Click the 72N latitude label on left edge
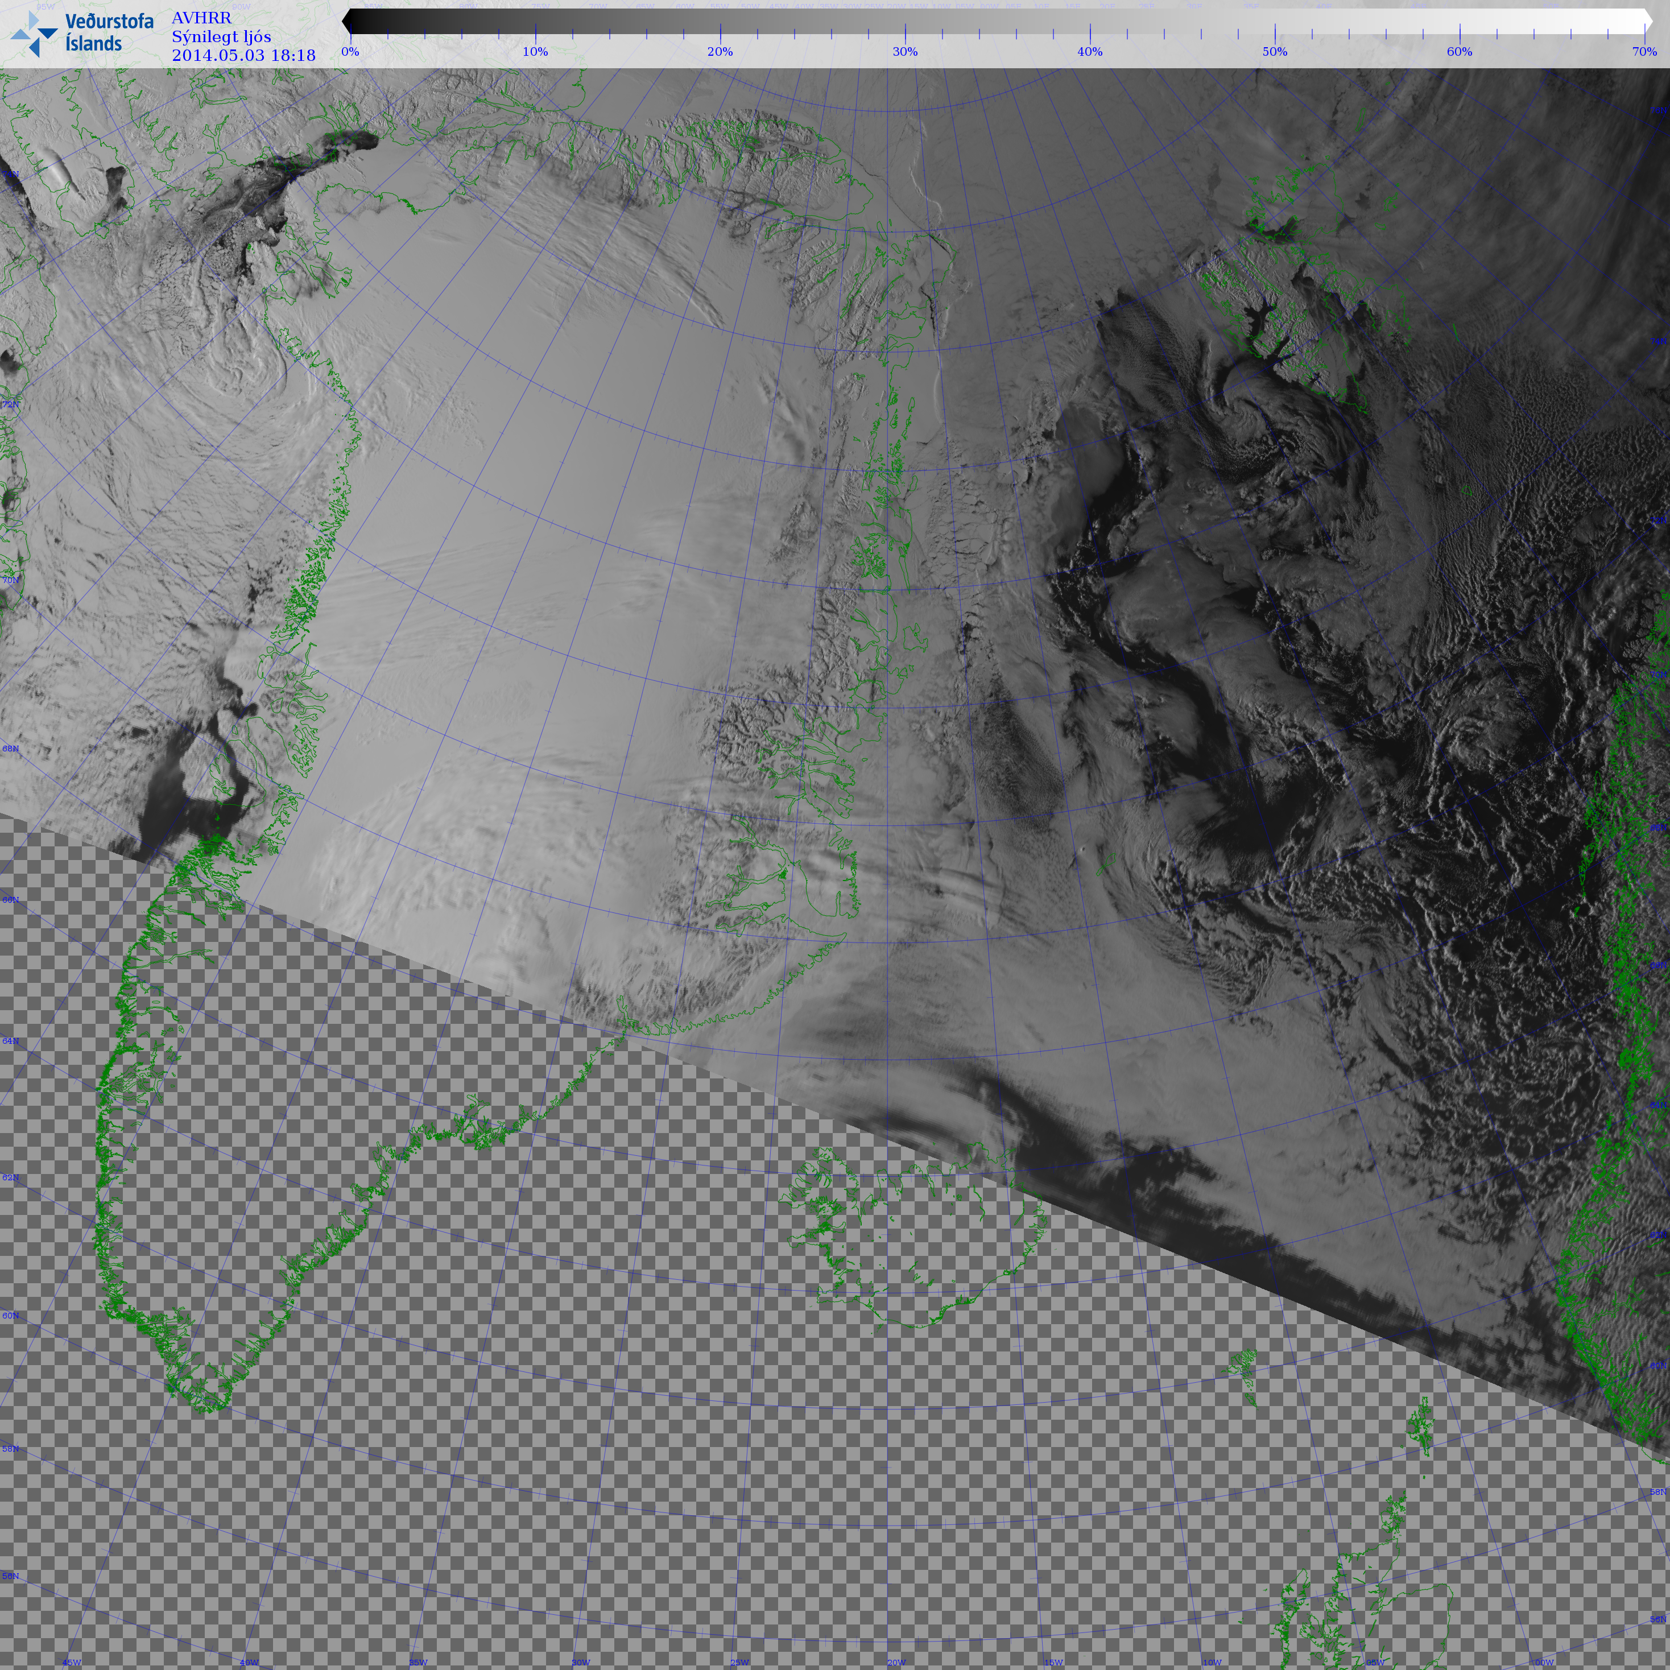The height and width of the screenshot is (1670, 1670). (10, 404)
